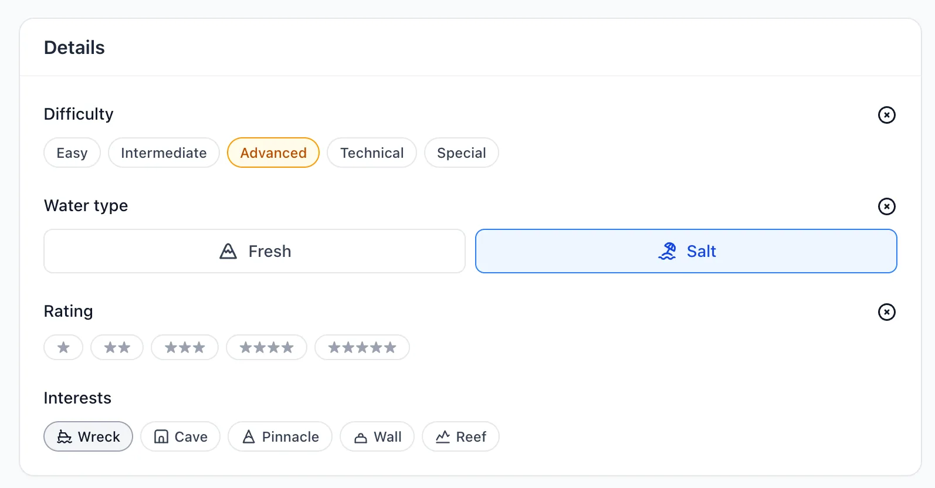Set rating to four stars

pos(266,347)
